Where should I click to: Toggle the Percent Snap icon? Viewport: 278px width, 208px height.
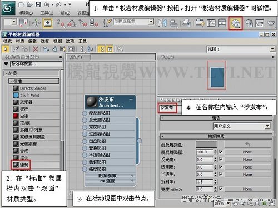pos(83,23)
